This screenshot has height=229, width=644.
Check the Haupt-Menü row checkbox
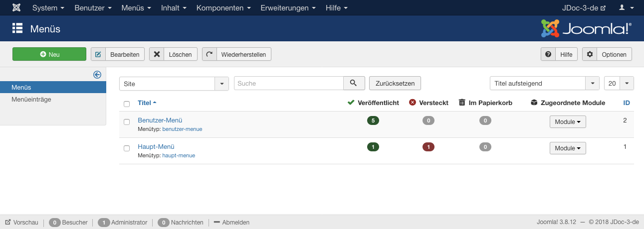(x=127, y=148)
